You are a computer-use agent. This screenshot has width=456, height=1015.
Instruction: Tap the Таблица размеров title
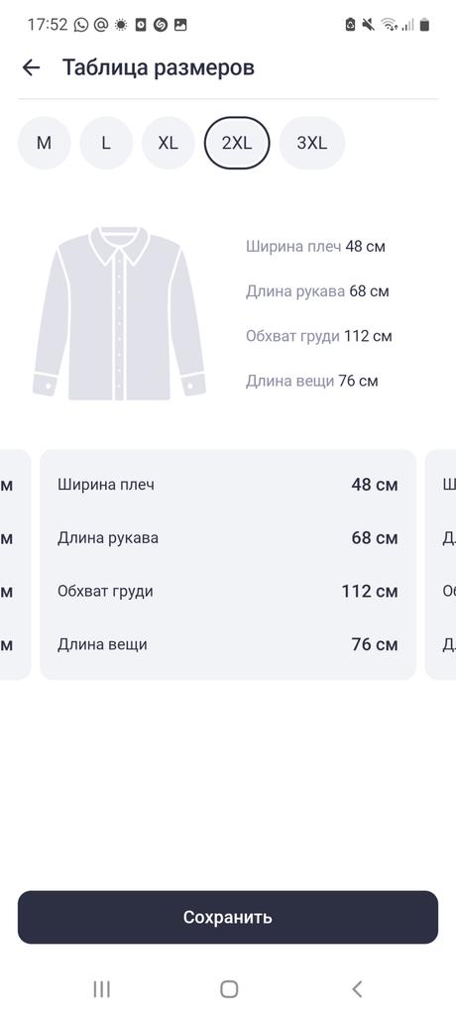pyautogui.click(x=159, y=67)
